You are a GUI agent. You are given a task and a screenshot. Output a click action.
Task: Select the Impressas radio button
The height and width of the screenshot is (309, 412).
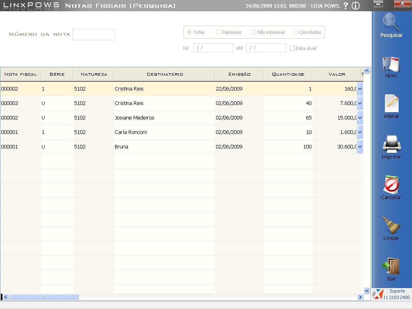coord(218,32)
